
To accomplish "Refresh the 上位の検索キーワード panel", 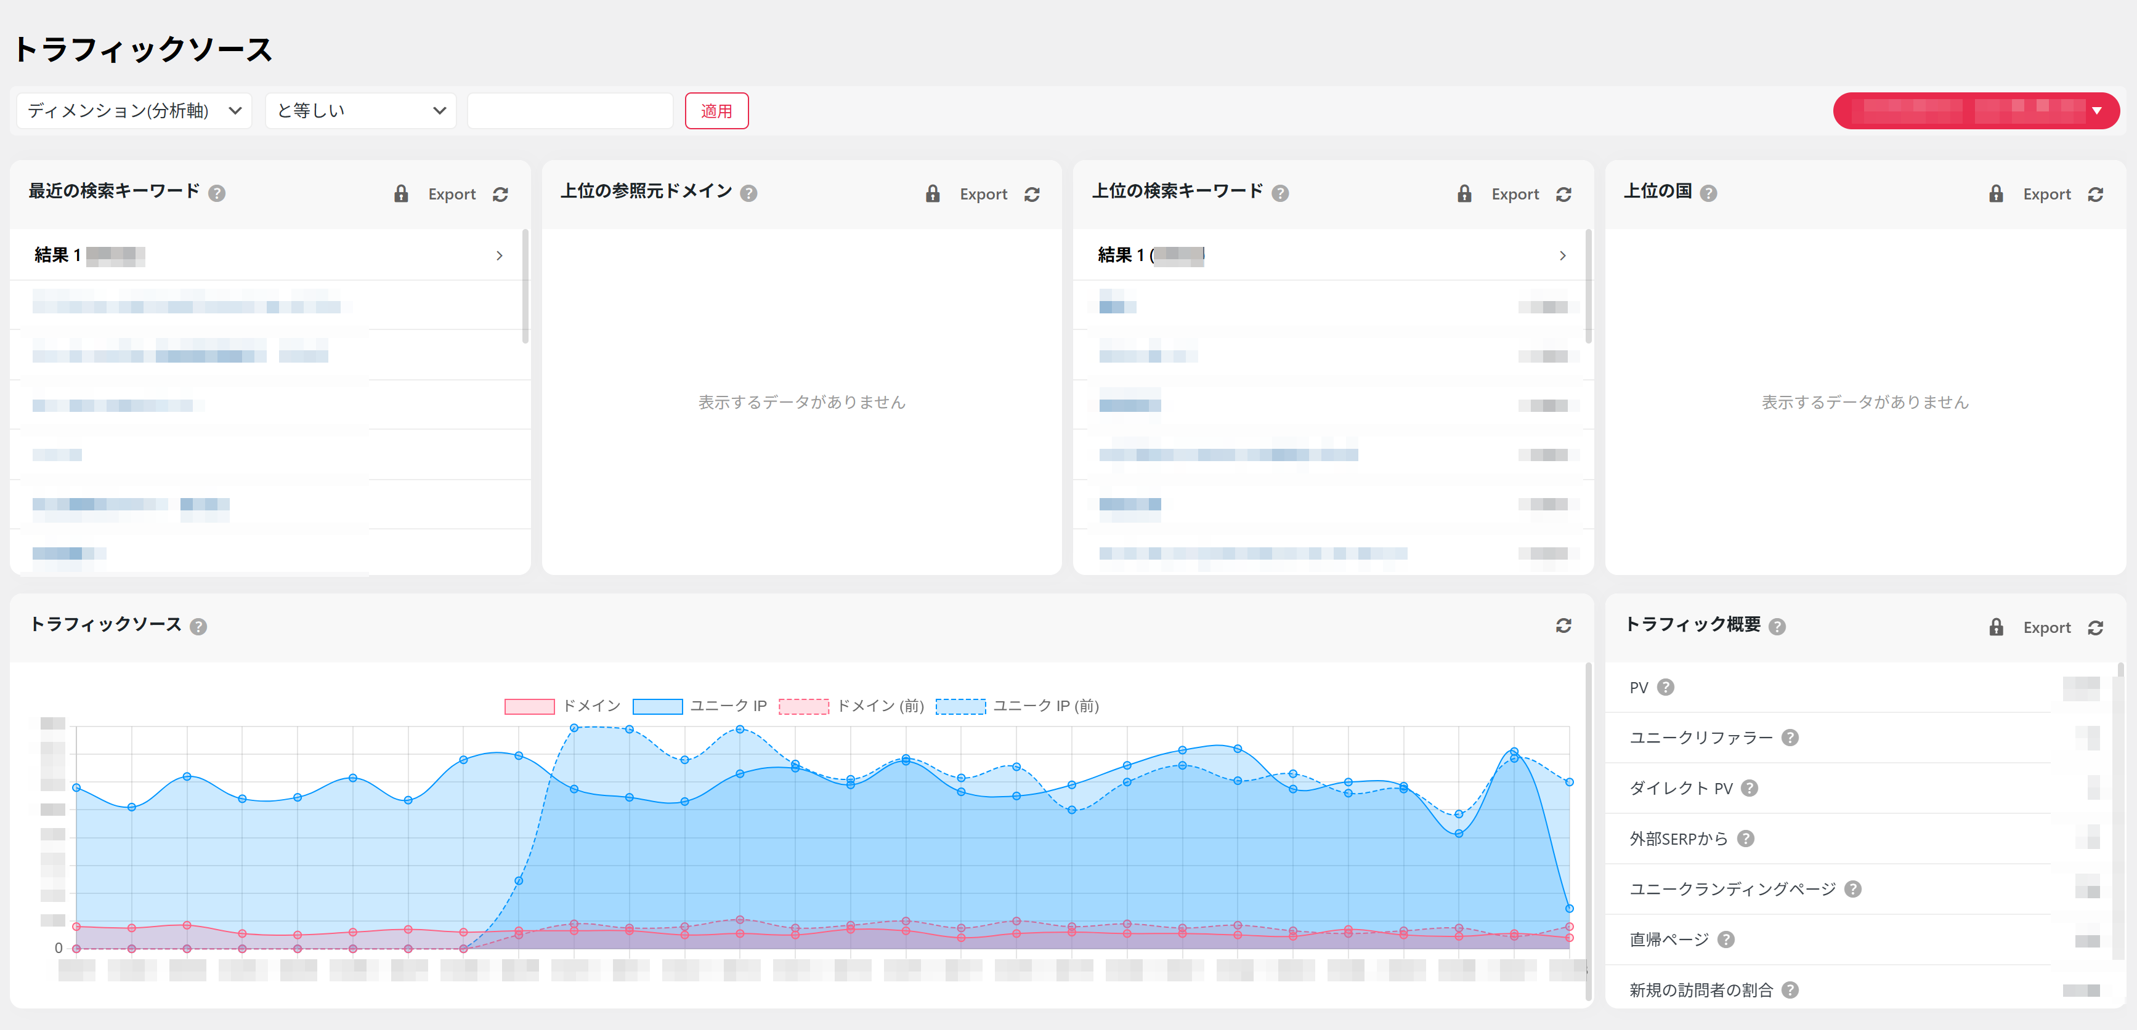I will coord(1563,194).
